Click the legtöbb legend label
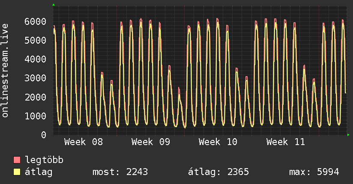 click(44, 160)
